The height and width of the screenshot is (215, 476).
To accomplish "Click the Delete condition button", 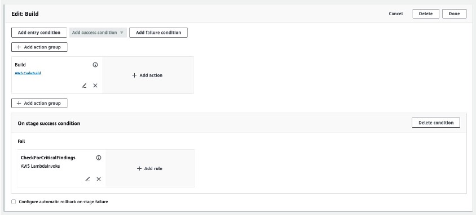I will coord(436,123).
